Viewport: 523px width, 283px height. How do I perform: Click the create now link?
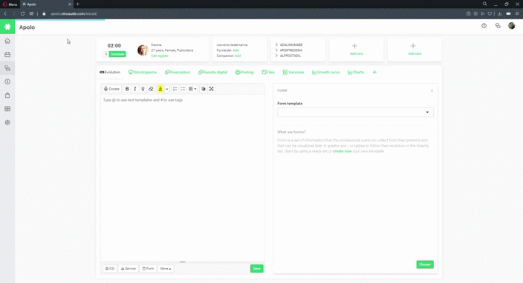coord(342,151)
